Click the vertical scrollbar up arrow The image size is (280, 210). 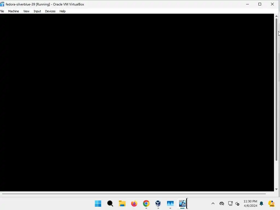coord(276,16)
